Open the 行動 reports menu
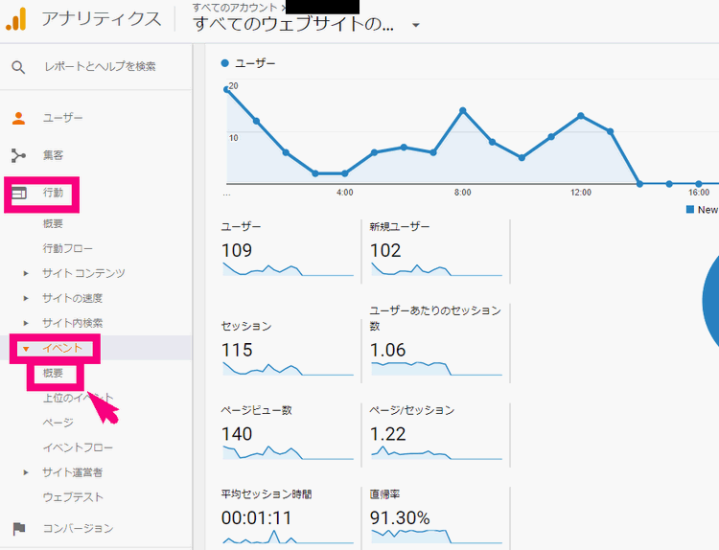The width and height of the screenshot is (719, 550). pos(53,193)
